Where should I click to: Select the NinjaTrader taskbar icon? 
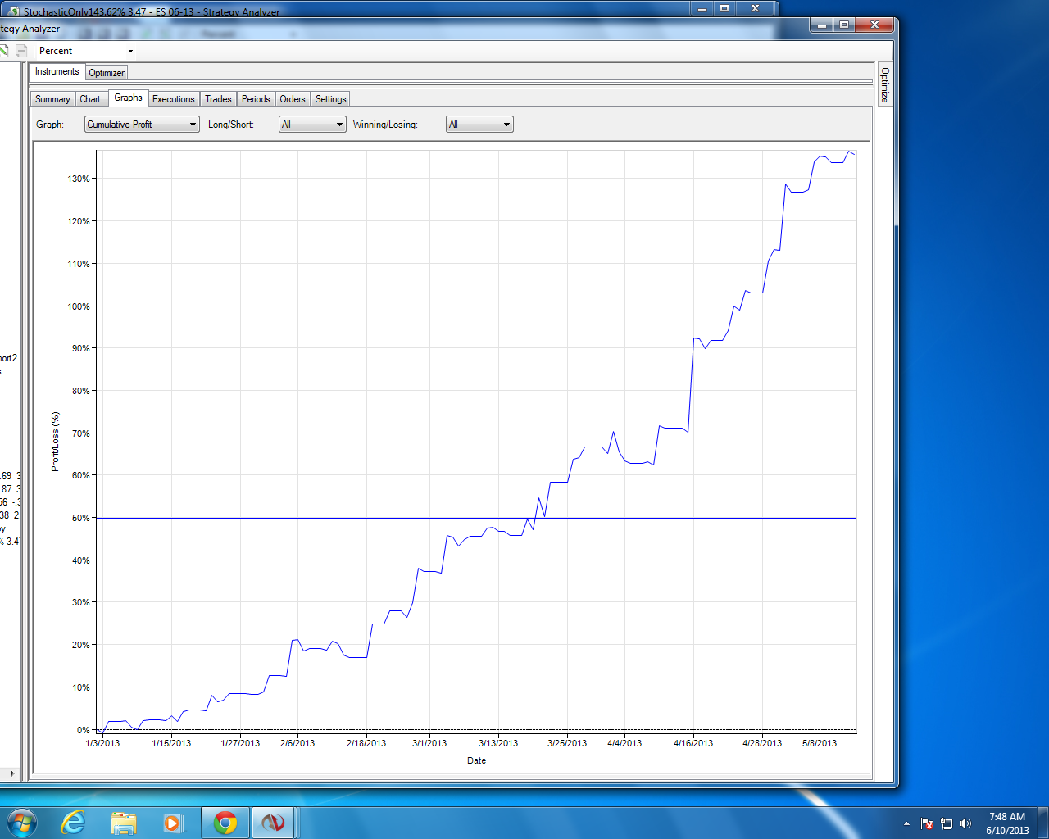tap(273, 823)
